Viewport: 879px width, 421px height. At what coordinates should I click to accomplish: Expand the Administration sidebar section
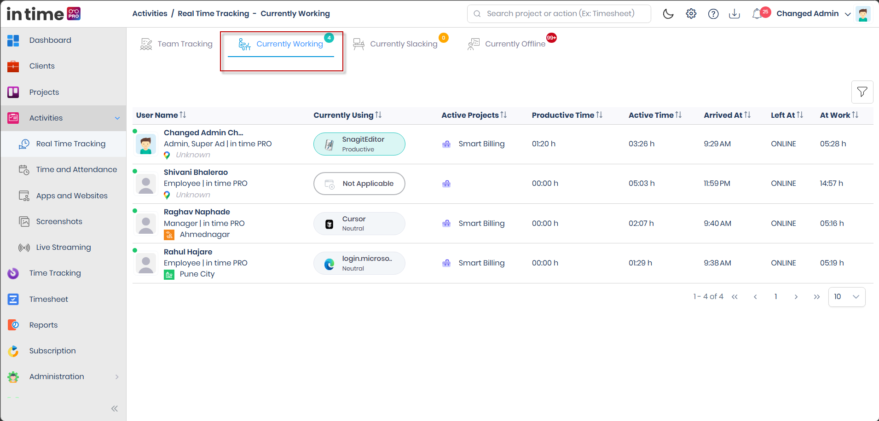pos(117,377)
